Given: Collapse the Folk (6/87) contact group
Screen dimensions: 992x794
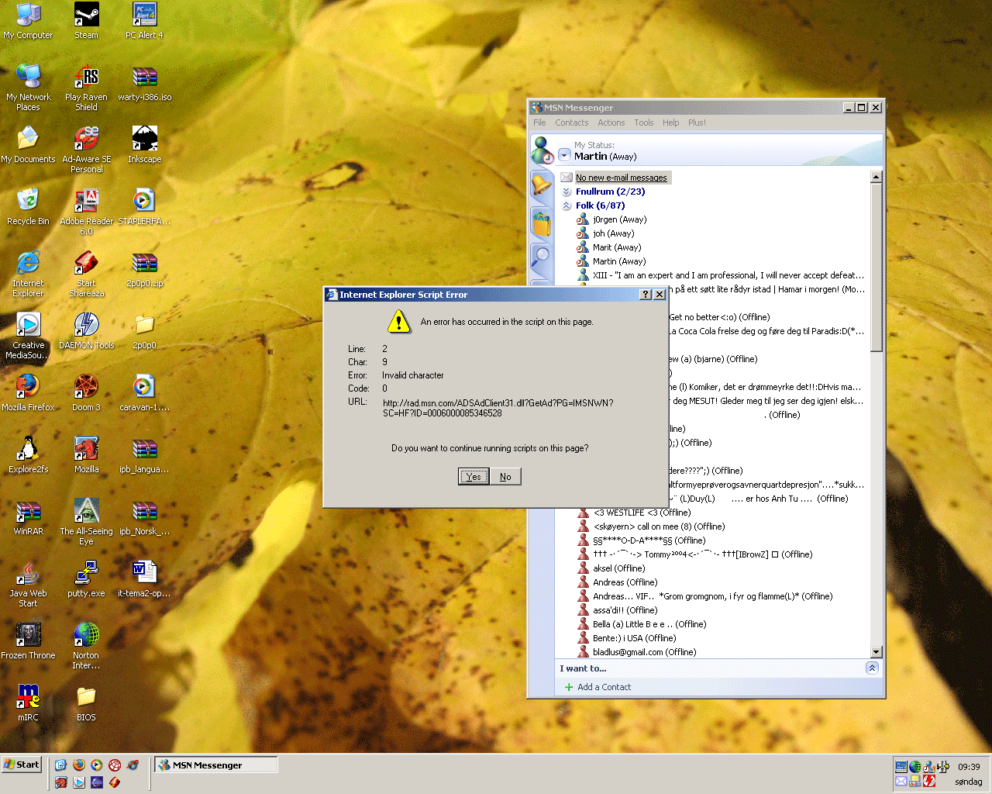Looking at the screenshot, I should coord(567,205).
